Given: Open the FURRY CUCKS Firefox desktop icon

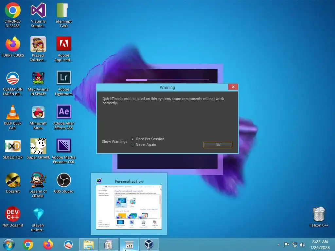Looking at the screenshot, I should (x=13, y=47).
